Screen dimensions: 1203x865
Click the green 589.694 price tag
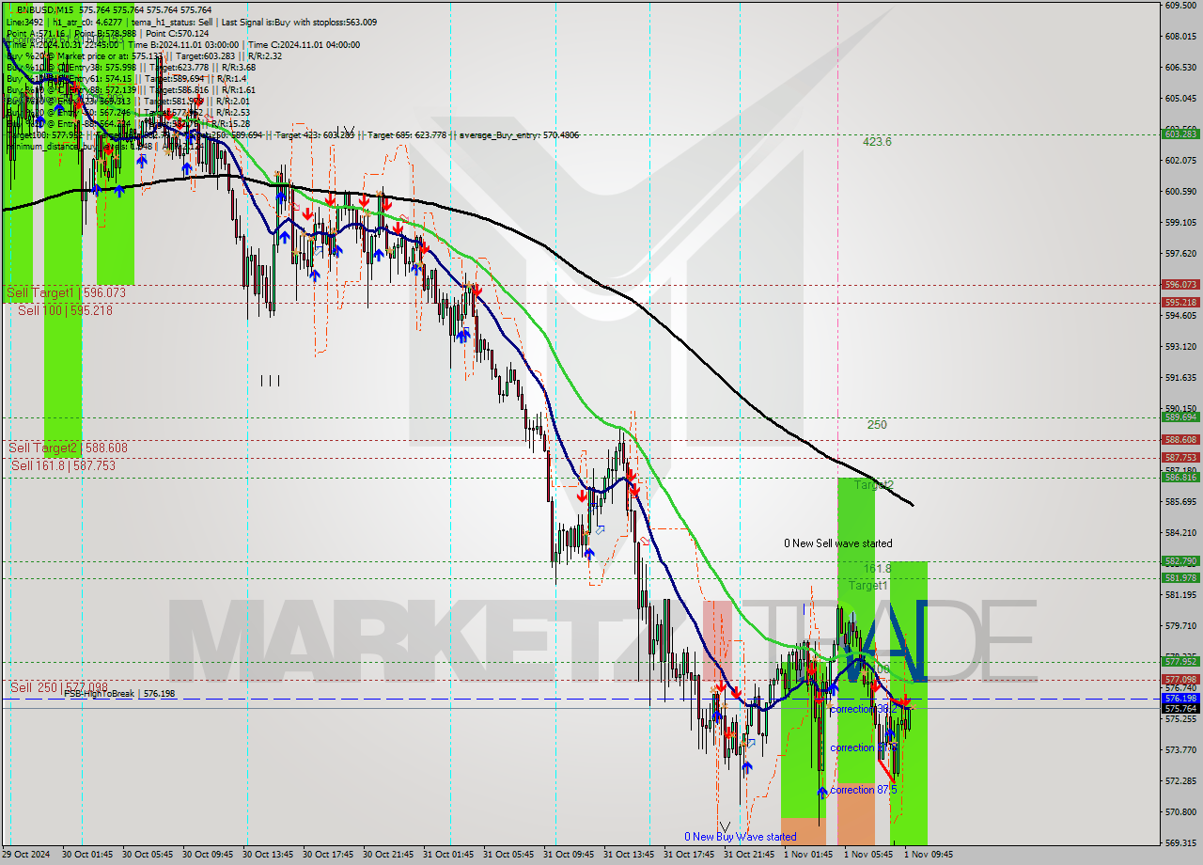click(1180, 417)
